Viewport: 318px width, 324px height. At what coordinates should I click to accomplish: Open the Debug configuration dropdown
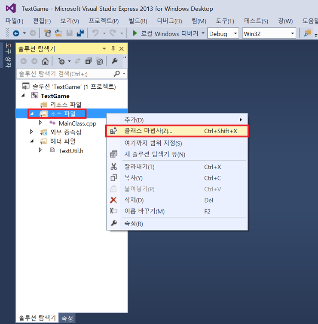(223, 33)
